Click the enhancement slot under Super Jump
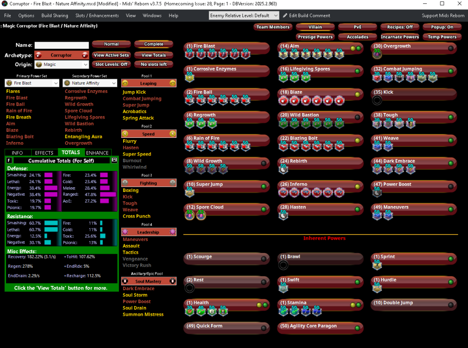Viewport: 468px width, 348px height. tap(190, 192)
